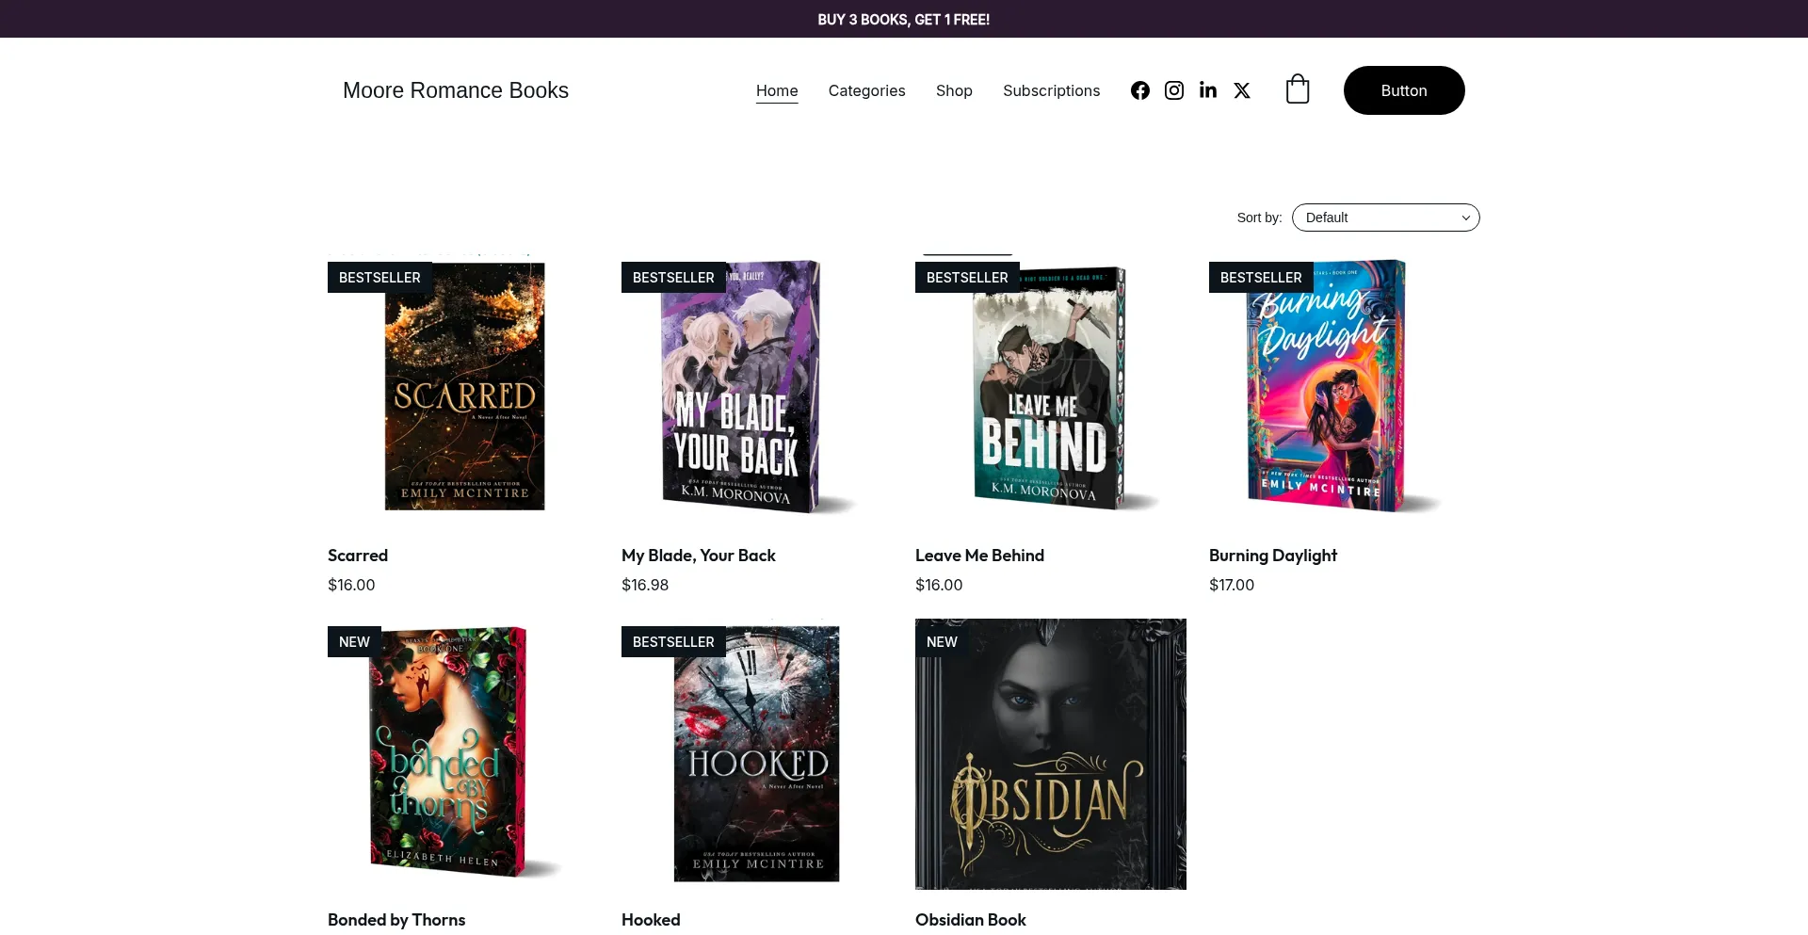Click the BESTSELLER badge on Leave Me Behind
1808x935 pixels.
[967, 277]
